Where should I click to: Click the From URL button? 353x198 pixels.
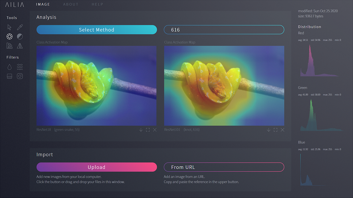(x=224, y=167)
